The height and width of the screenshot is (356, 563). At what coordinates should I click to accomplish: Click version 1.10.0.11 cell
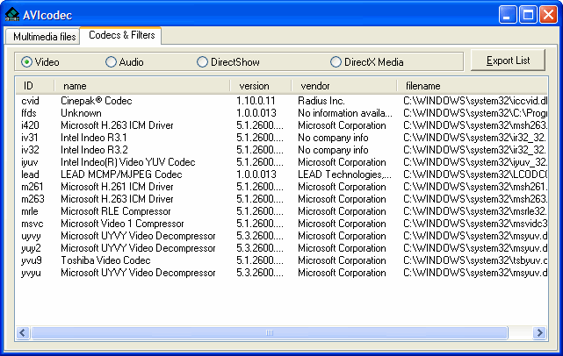pyautogui.click(x=256, y=101)
